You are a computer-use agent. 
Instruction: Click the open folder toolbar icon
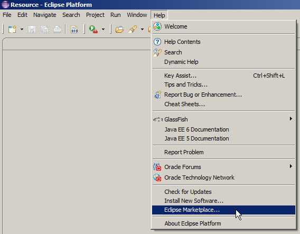(x=119, y=30)
